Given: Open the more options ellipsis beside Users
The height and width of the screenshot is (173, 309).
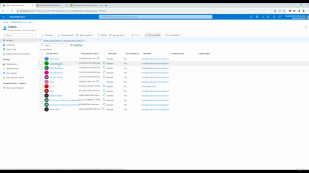Looking at the screenshot, I should 21,27.
